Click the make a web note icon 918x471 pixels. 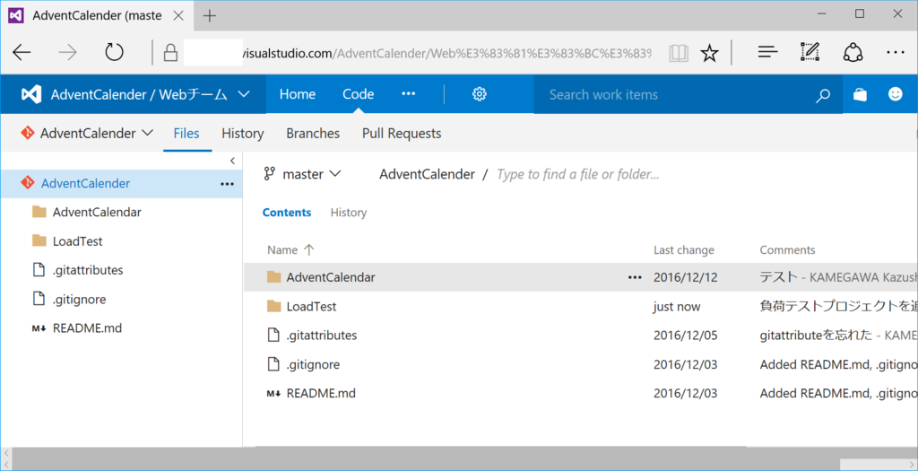(810, 52)
